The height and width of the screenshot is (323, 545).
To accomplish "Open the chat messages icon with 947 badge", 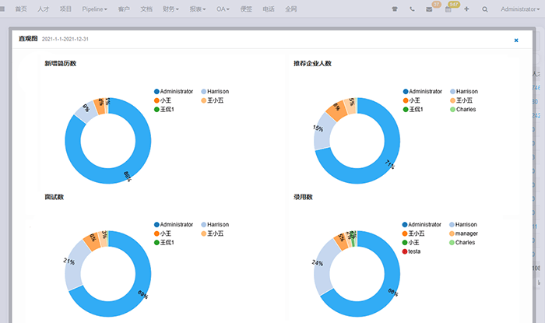I will tap(449, 9).
